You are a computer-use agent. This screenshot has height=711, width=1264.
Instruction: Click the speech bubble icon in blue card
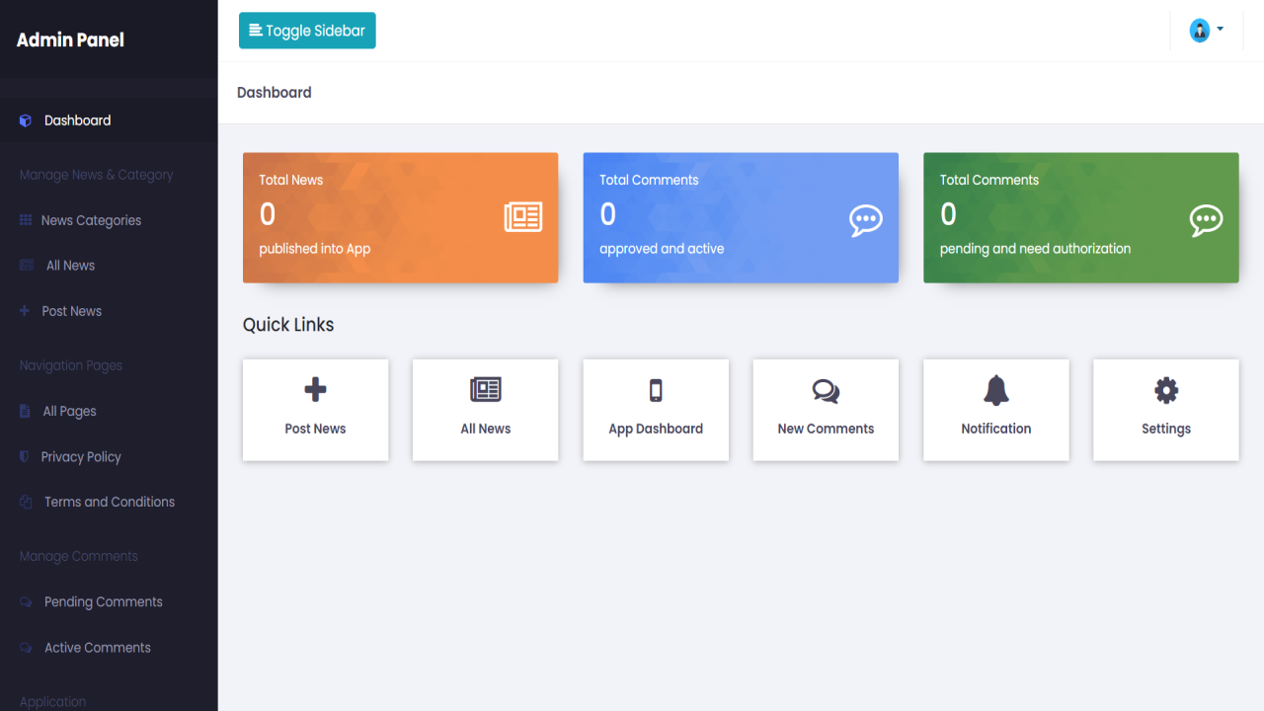[866, 220]
